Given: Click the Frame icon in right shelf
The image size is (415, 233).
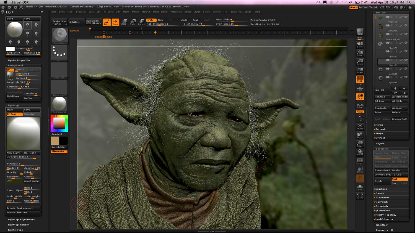Looking at the screenshot, I should (360, 126).
